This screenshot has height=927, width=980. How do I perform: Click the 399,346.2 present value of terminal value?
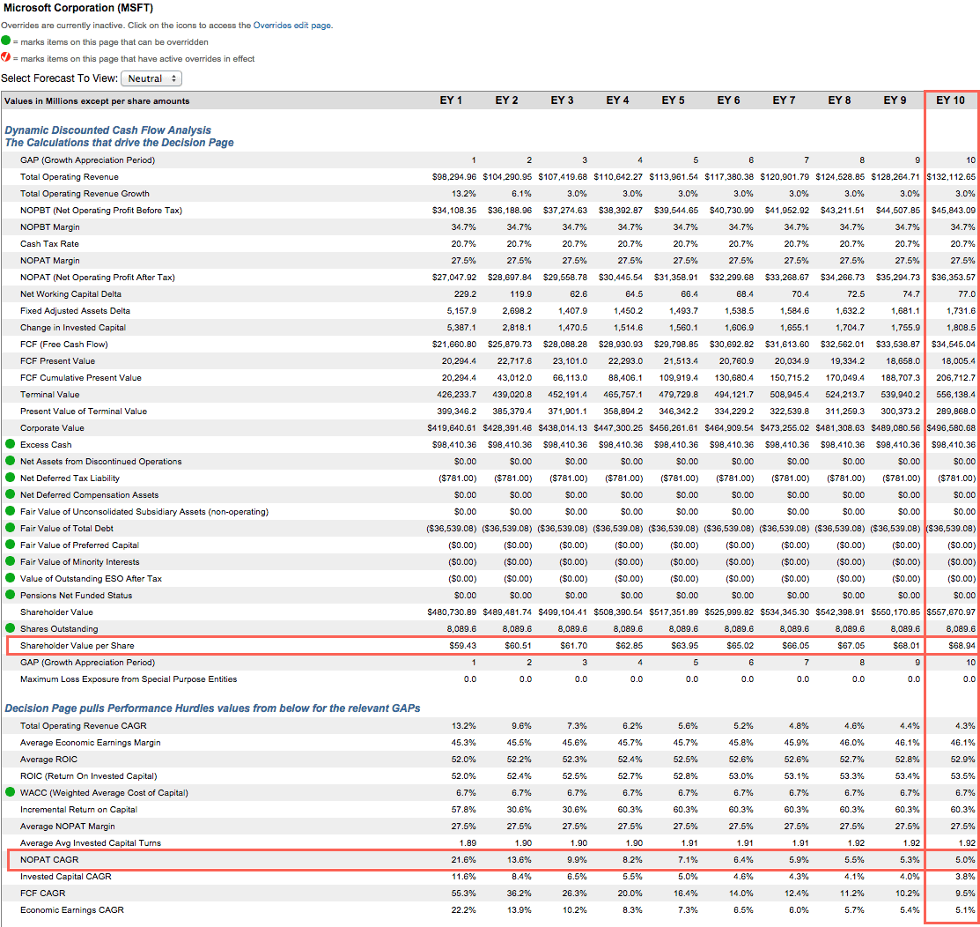(x=456, y=411)
